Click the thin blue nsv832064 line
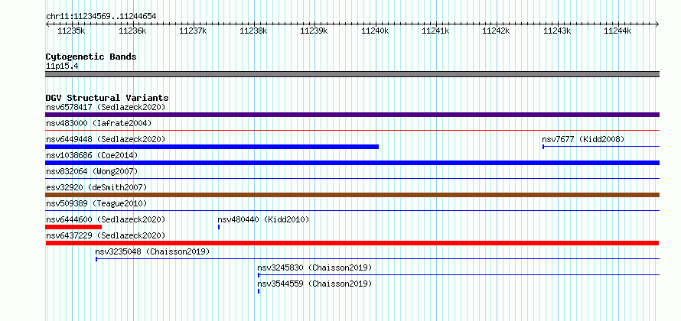681x321 pixels. pyautogui.click(x=352, y=178)
